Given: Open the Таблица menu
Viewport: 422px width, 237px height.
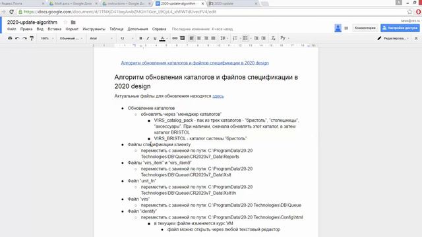Looking at the screenshot, I should (116, 29).
